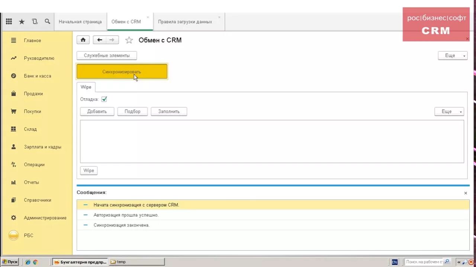476x267 pixels.
Task: Click the Служебные элементы button
Action: click(107, 56)
